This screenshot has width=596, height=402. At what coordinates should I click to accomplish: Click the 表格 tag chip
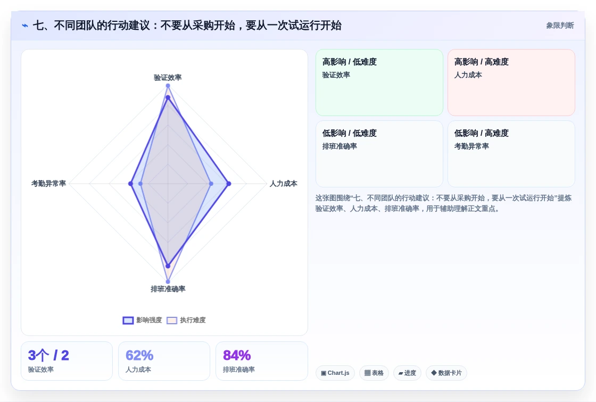pyautogui.click(x=374, y=373)
